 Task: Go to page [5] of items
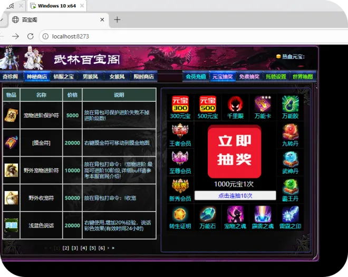93,248
